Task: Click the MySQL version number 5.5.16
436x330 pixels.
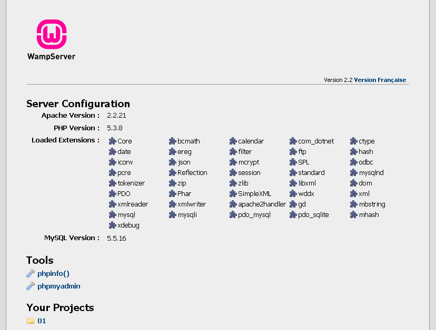Action: [116, 238]
